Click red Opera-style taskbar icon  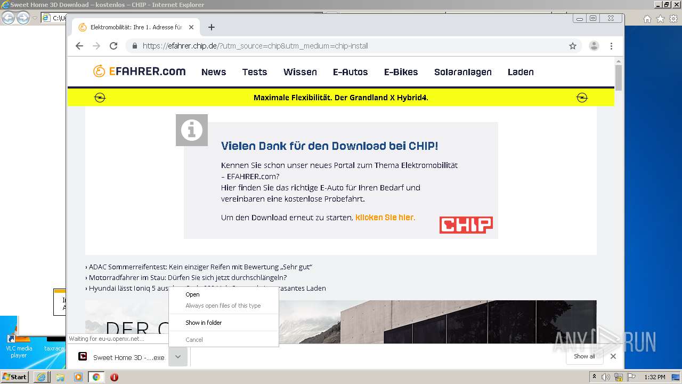click(114, 377)
